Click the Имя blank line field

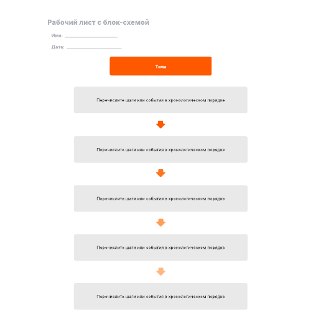[91, 36]
